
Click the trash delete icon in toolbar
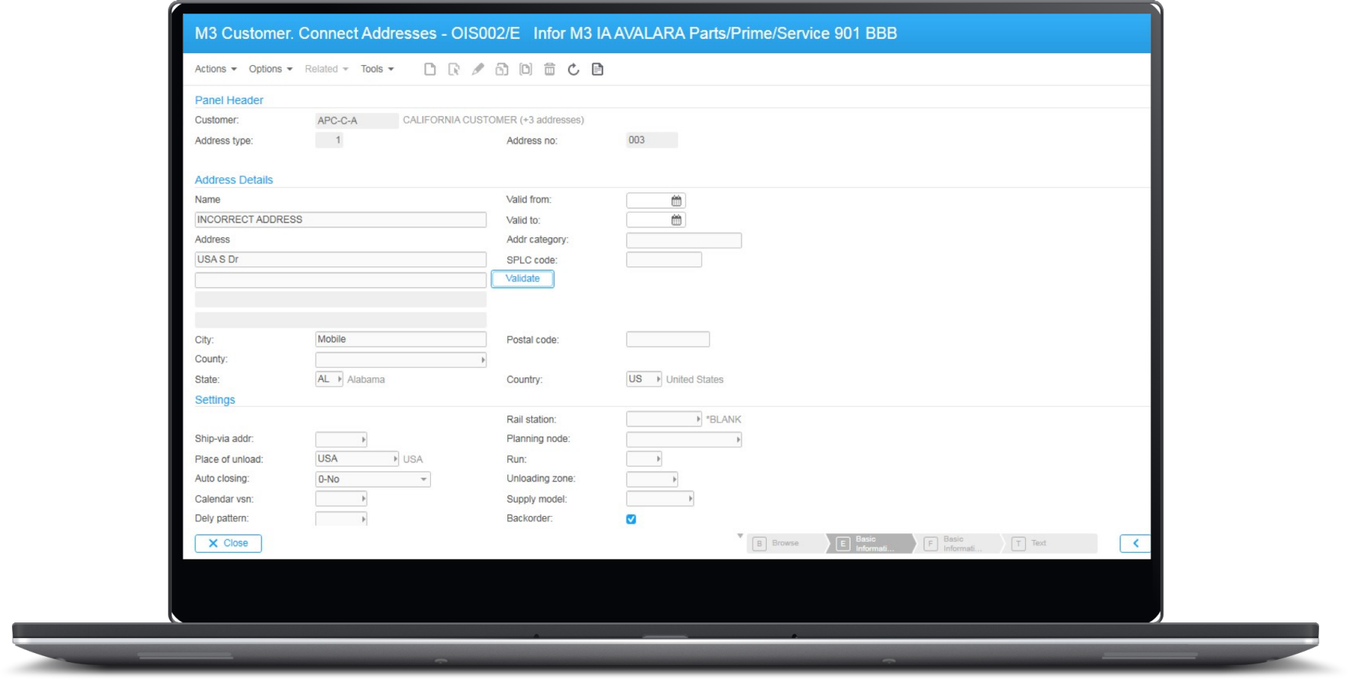(549, 69)
